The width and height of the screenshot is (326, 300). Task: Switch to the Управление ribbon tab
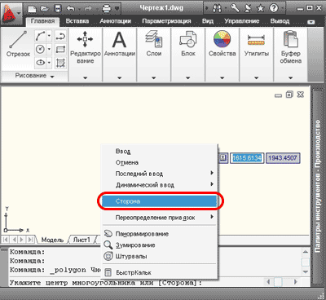242,21
